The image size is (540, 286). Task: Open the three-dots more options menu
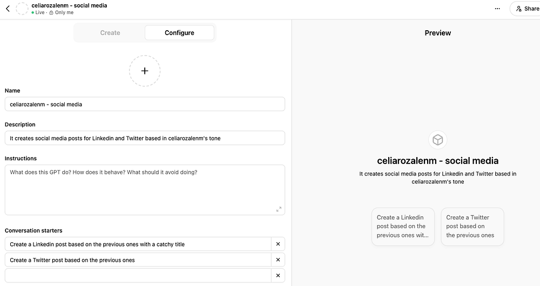pos(497,9)
